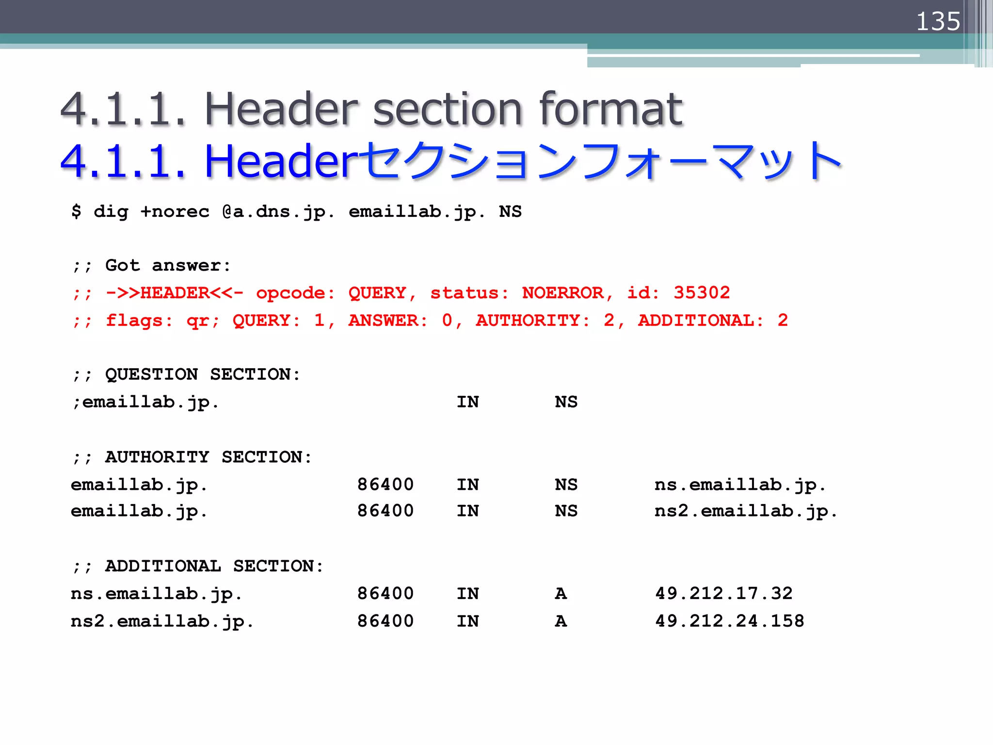Click ';; ADDITIONAL SECTION:' heading

click(x=198, y=566)
